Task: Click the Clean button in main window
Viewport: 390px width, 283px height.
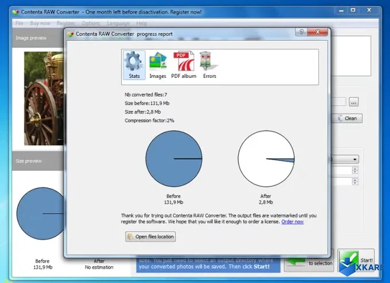Action: click(347, 118)
